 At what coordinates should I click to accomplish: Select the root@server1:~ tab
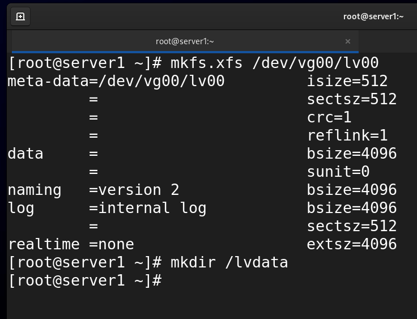coord(185,41)
